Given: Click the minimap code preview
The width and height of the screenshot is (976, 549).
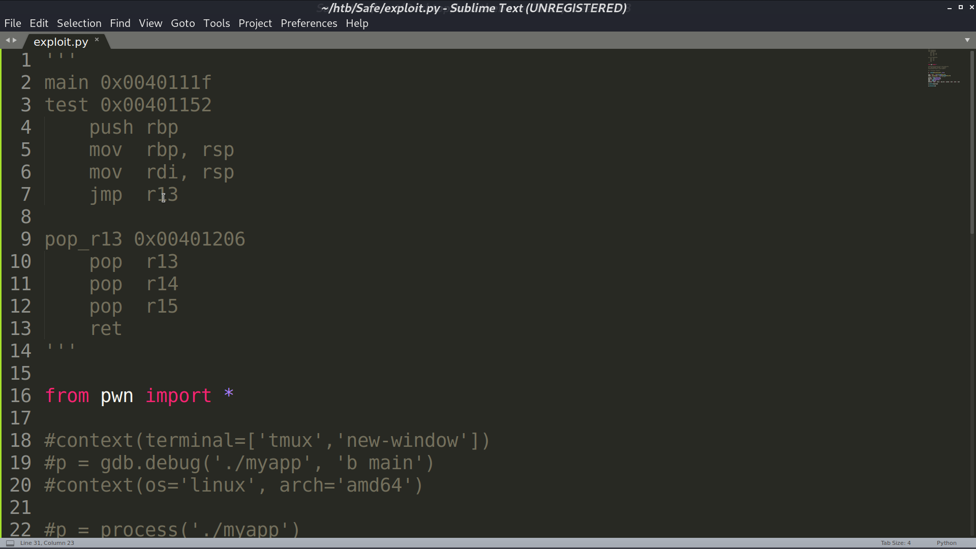Looking at the screenshot, I should pyautogui.click(x=943, y=68).
